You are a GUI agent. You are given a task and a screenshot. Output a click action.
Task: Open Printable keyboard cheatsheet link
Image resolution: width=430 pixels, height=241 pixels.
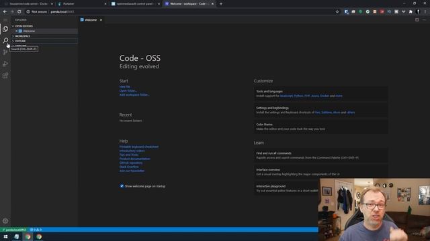(139, 147)
